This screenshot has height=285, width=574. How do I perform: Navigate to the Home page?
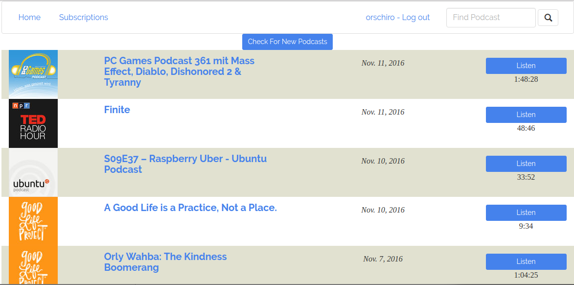click(x=29, y=17)
